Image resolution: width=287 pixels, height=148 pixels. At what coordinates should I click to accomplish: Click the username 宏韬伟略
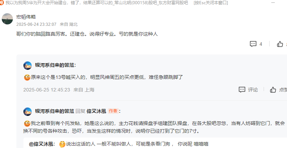tap(26, 17)
